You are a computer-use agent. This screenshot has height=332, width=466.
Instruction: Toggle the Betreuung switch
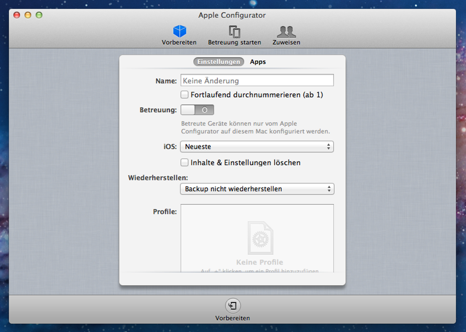(x=197, y=110)
